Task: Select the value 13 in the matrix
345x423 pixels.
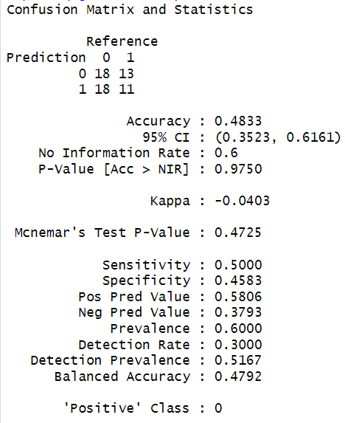Action: tap(126, 74)
